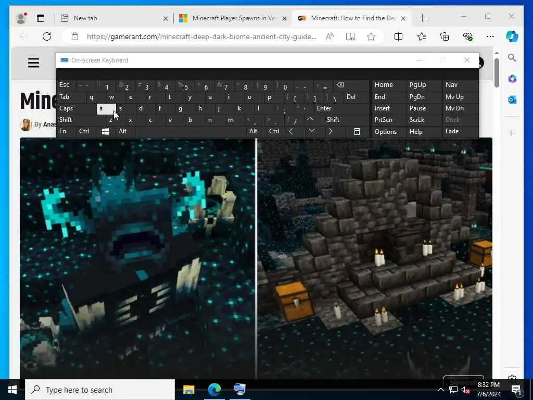The width and height of the screenshot is (533, 400).
Task: Open Edge Settings and more menu
Action: click(x=490, y=36)
